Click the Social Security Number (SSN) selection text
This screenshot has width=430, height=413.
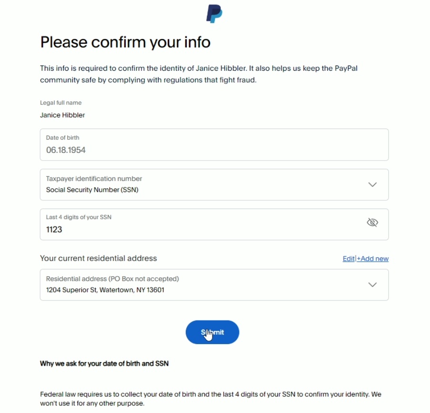pyautogui.click(x=92, y=190)
